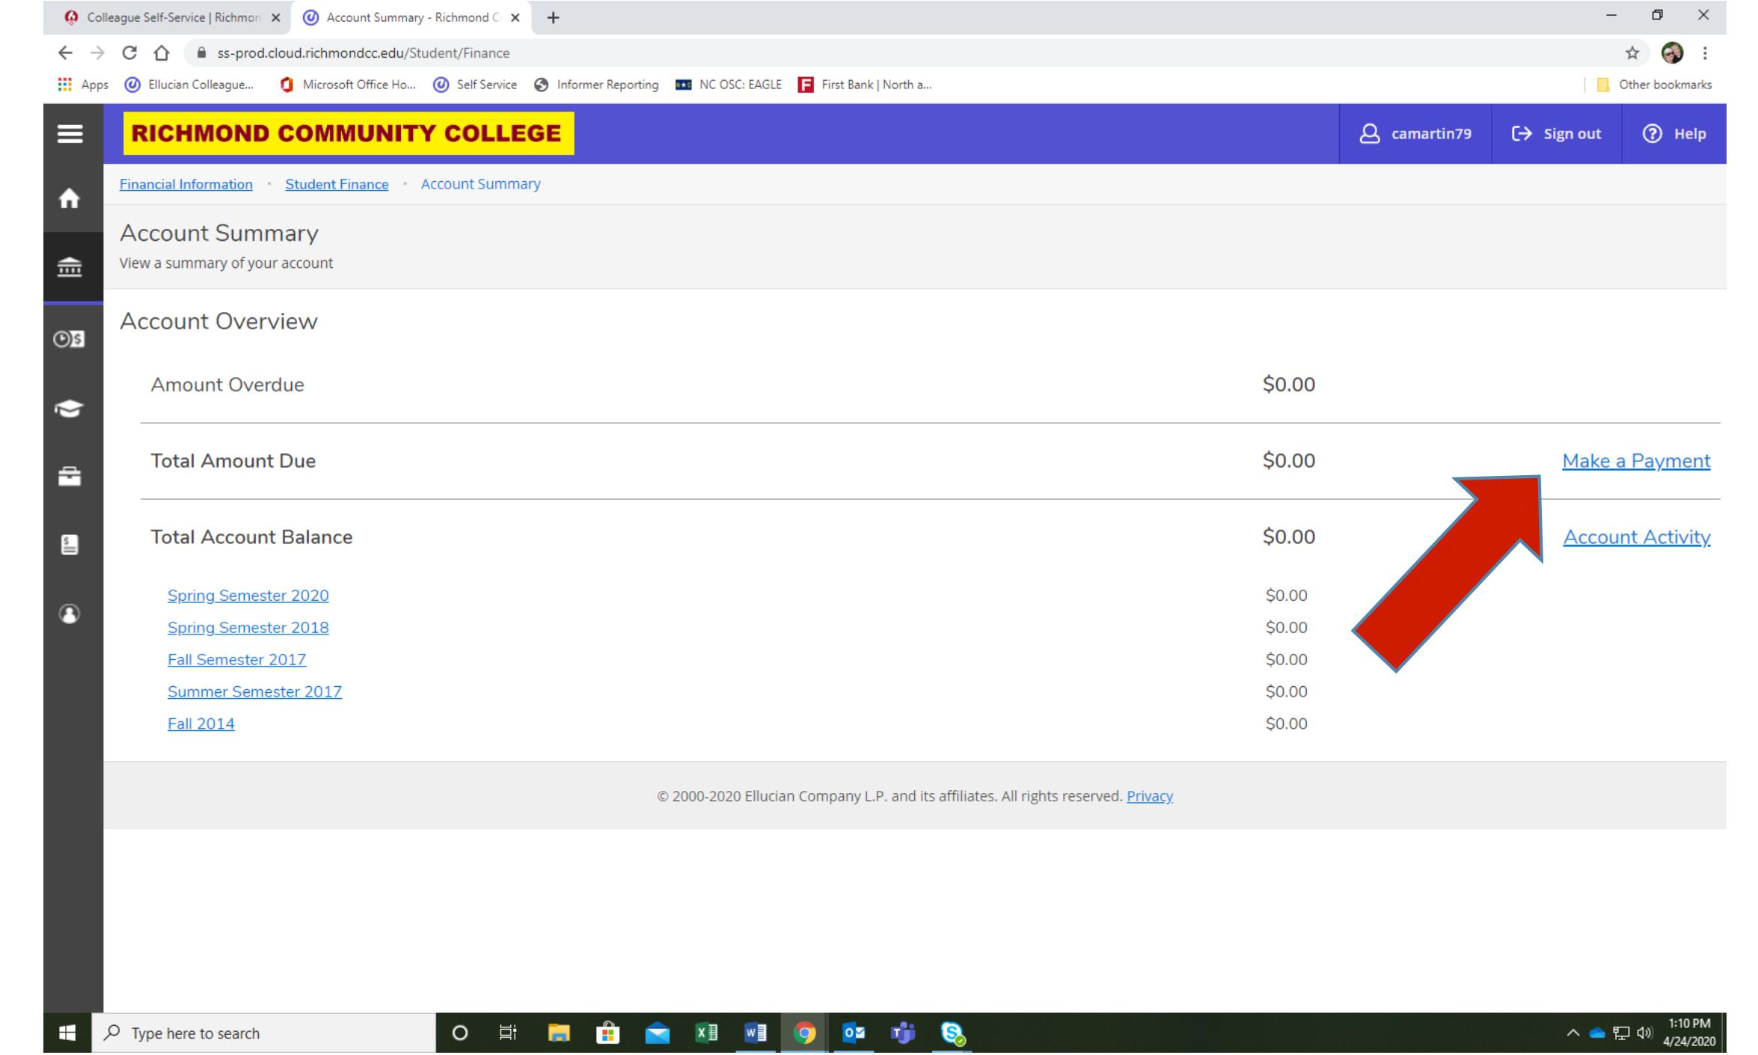
Task: Open the briefcase sidebar icon
Action: tap(70, 477)
